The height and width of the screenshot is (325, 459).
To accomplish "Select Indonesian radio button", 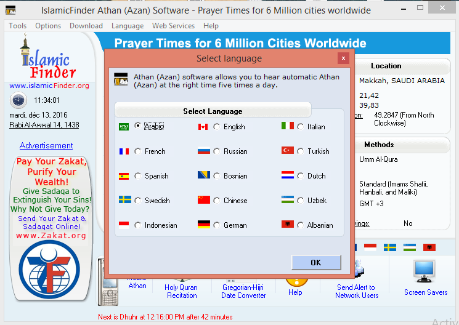I will click(137, 225).
